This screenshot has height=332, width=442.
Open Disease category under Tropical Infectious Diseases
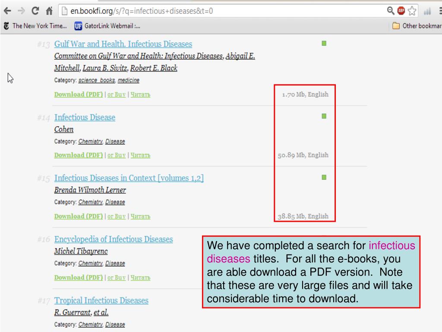115,325
